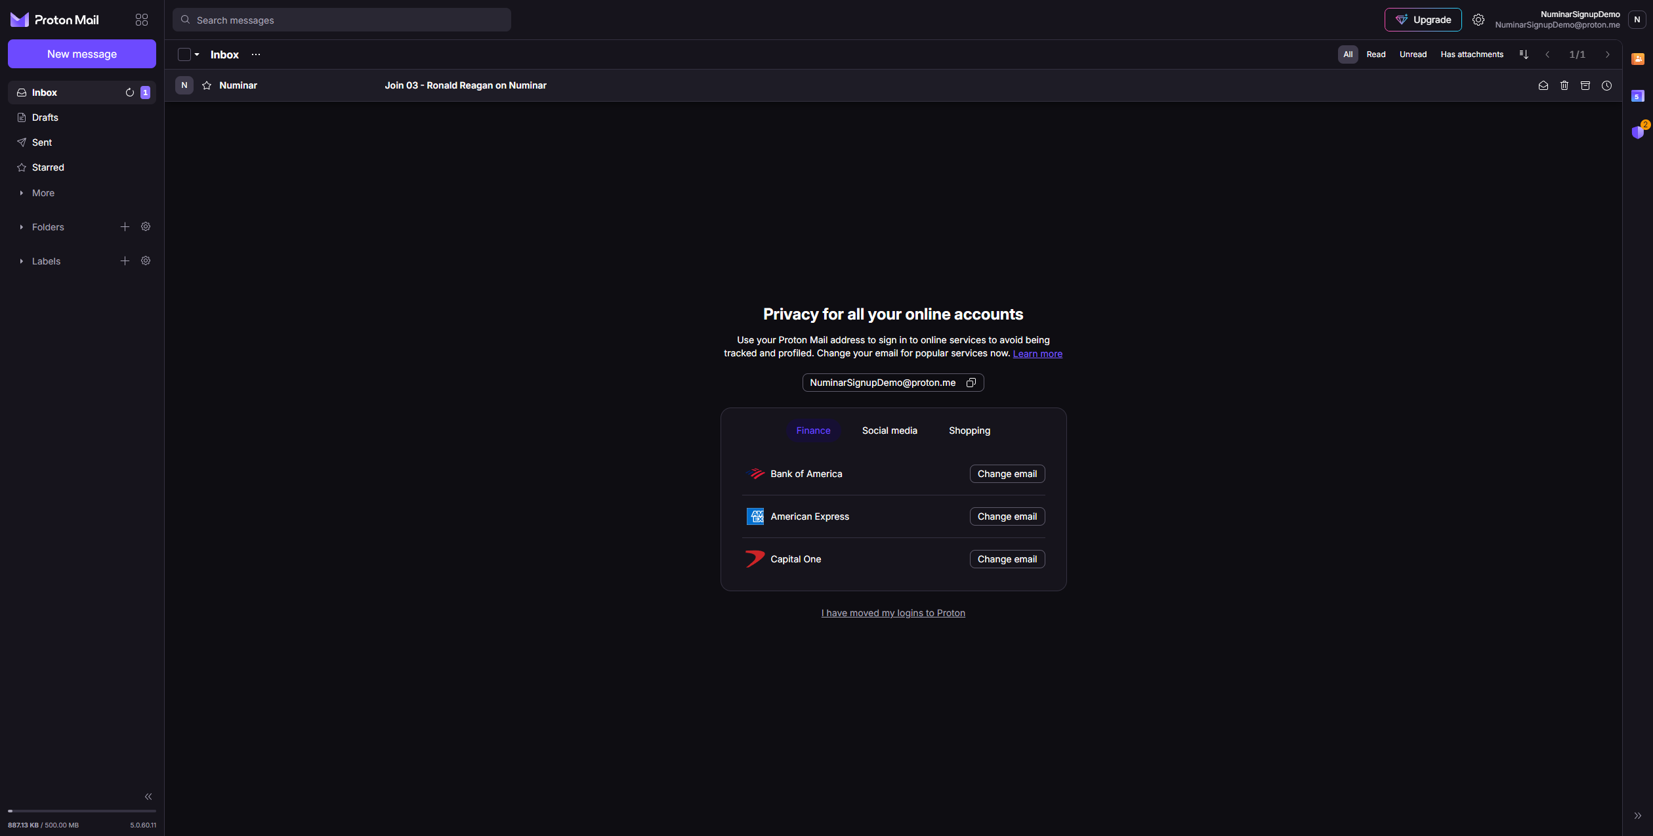Click I have moved my logins link
Screen dimensions: 1653x836
pyautogui.click(x=893, y=613)
